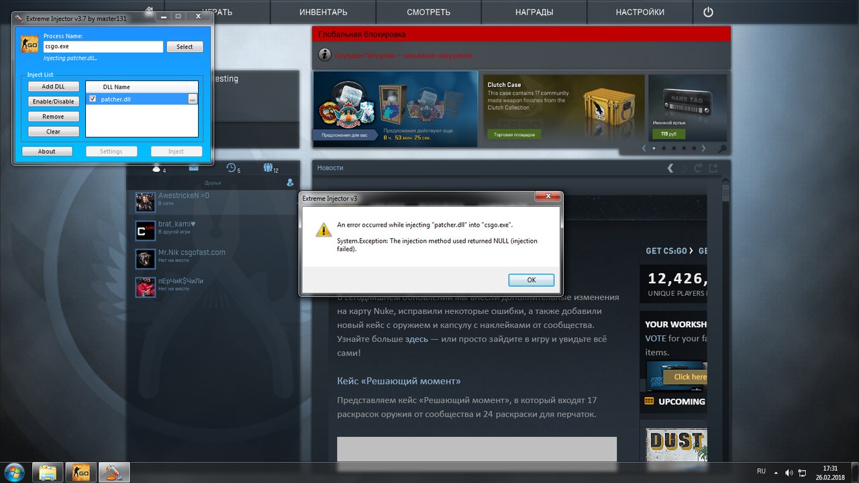Switch to Extreme Injector on the taskbar
This screenshot has width=859, height=483.
114,472
